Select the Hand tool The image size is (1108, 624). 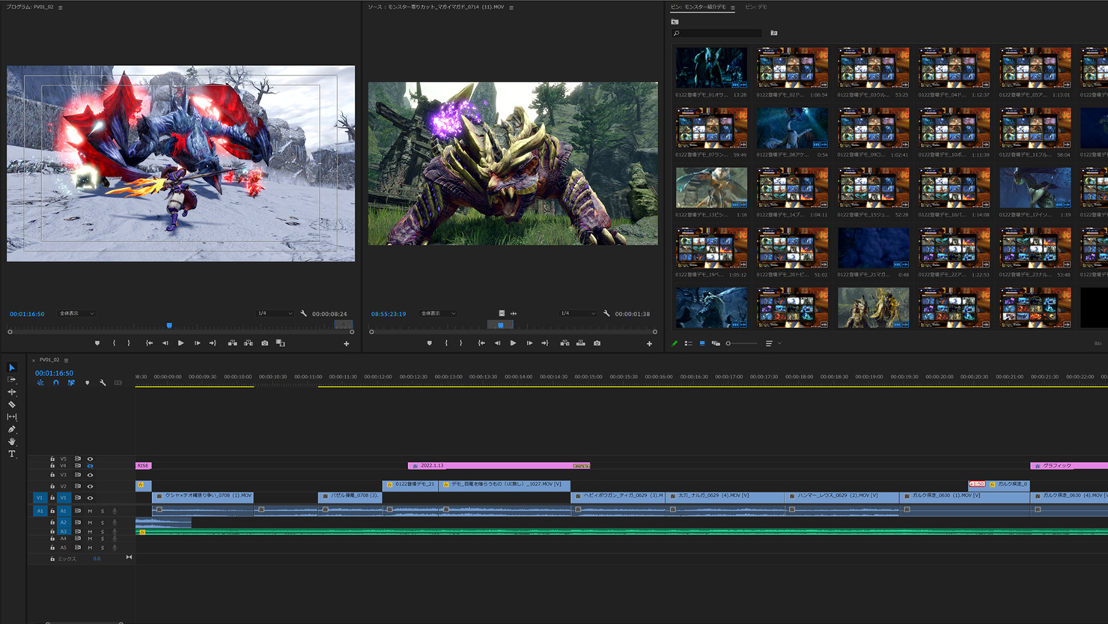(x=12, y=442)
